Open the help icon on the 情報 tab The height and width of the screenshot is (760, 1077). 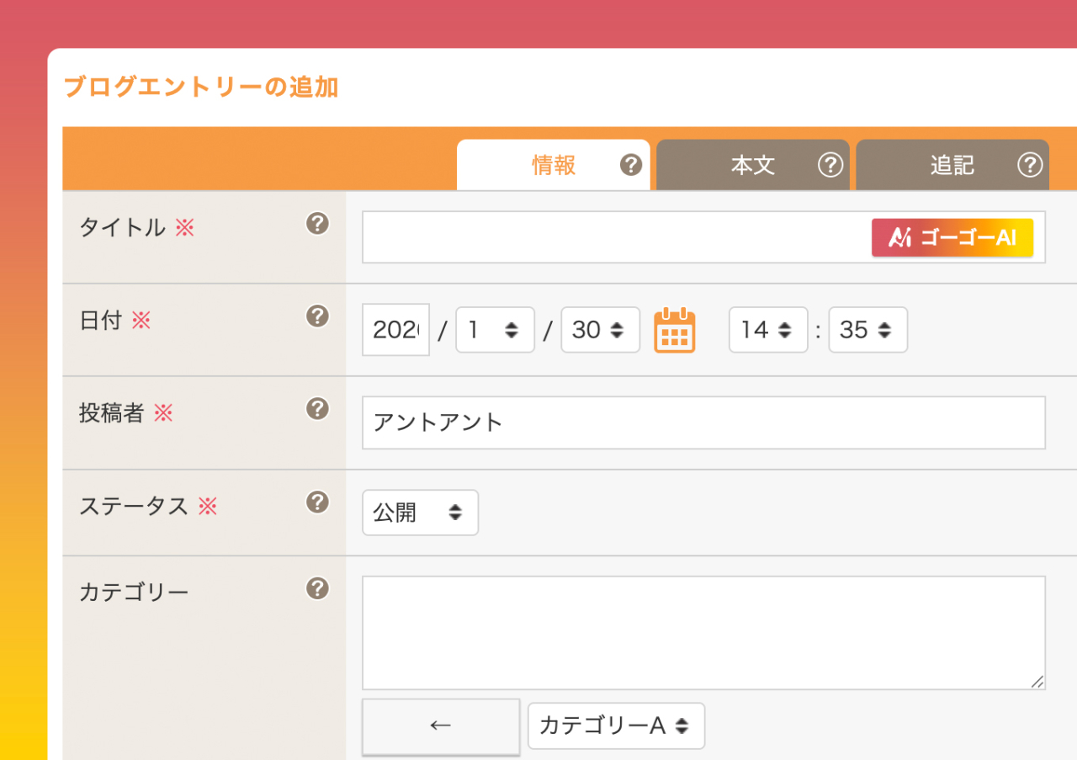630,165
